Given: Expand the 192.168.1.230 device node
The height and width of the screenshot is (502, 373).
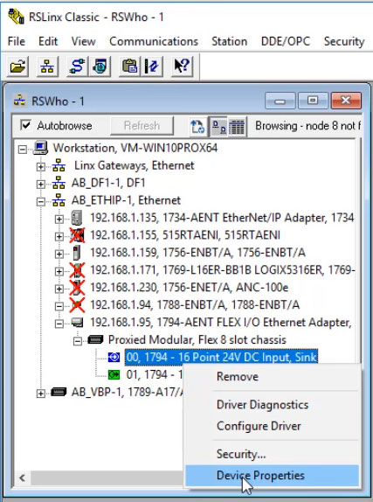Looking at the screenshot, I should 59,289.
